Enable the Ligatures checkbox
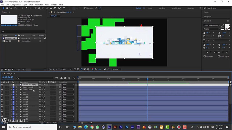The image size is (232, 130). click(x=205, y=56)
